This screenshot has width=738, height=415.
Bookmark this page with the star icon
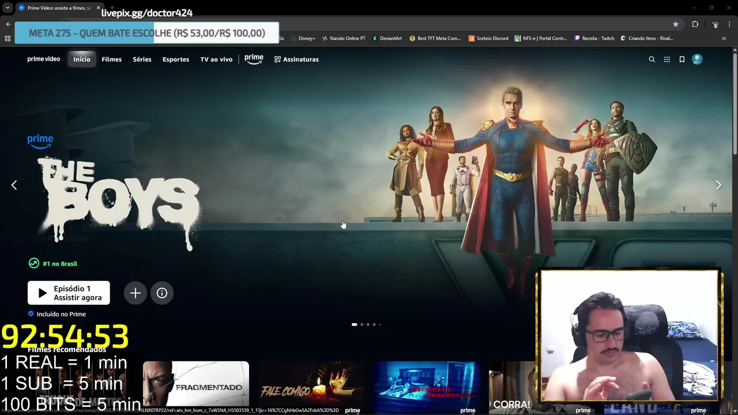[676, 24]
